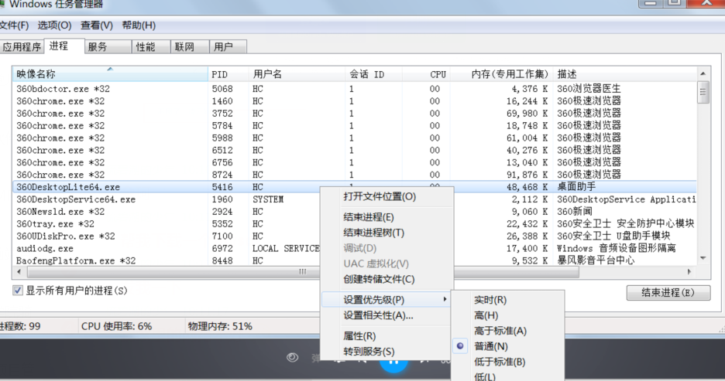
Task: Click the 360新闻 description cell
Action: (574, 212)
